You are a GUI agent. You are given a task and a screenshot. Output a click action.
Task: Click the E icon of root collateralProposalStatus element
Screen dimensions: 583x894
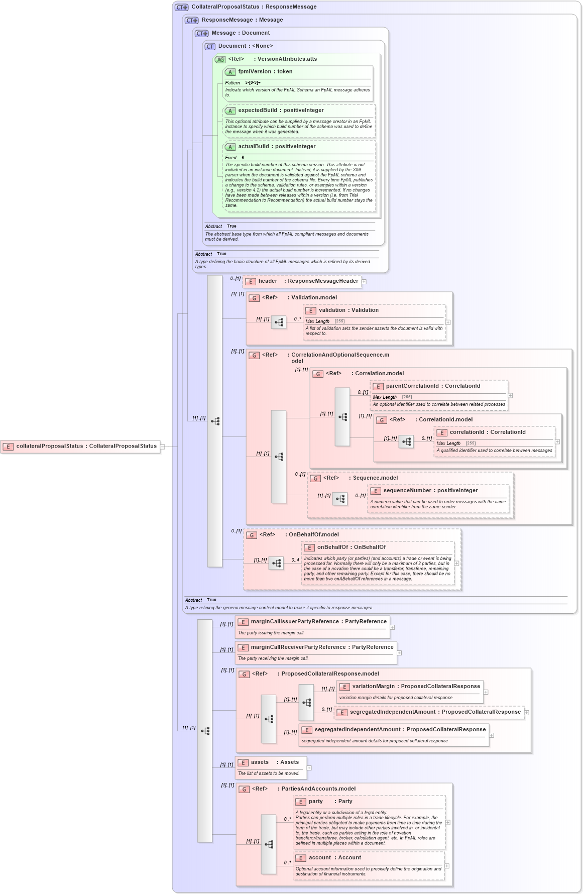point(8,446)
